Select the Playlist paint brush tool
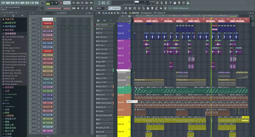255x137 pixels. 106,13
